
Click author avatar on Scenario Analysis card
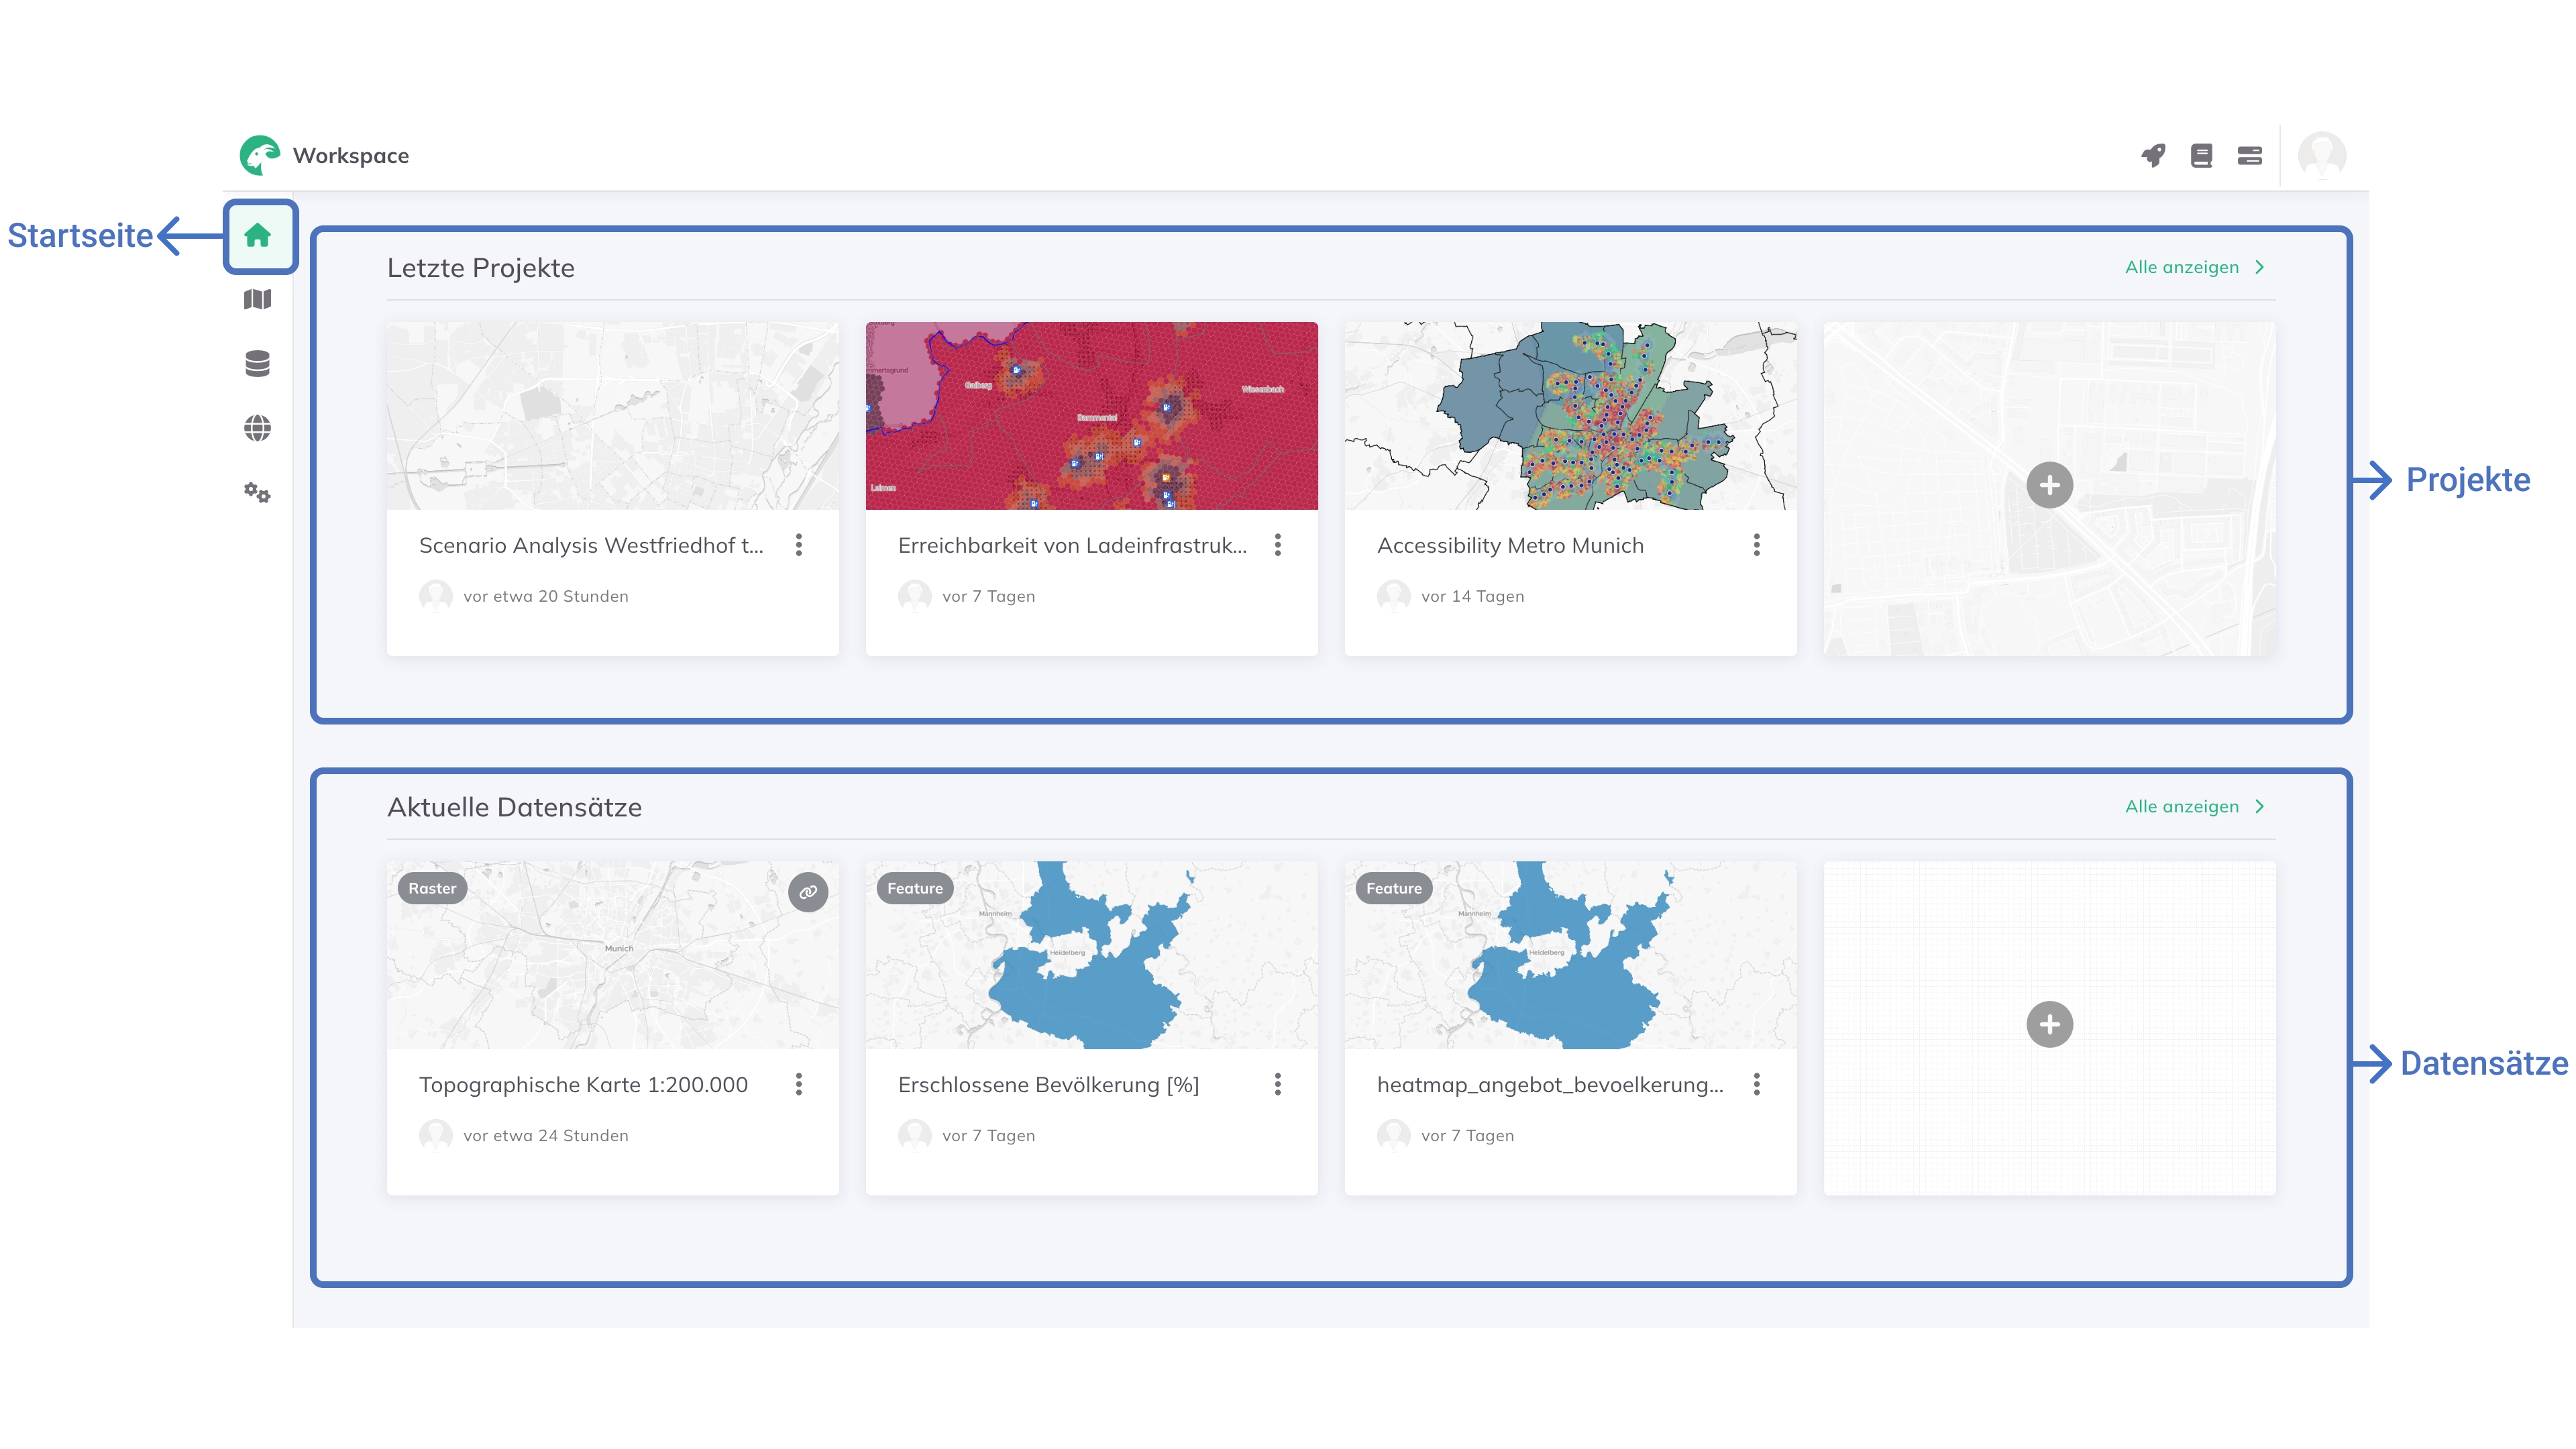436,596
